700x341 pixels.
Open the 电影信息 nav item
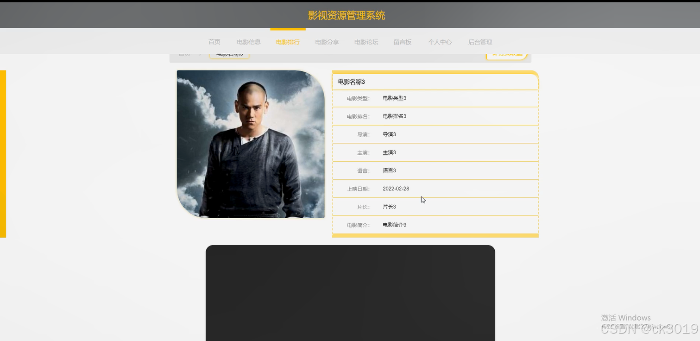[249, 42]
